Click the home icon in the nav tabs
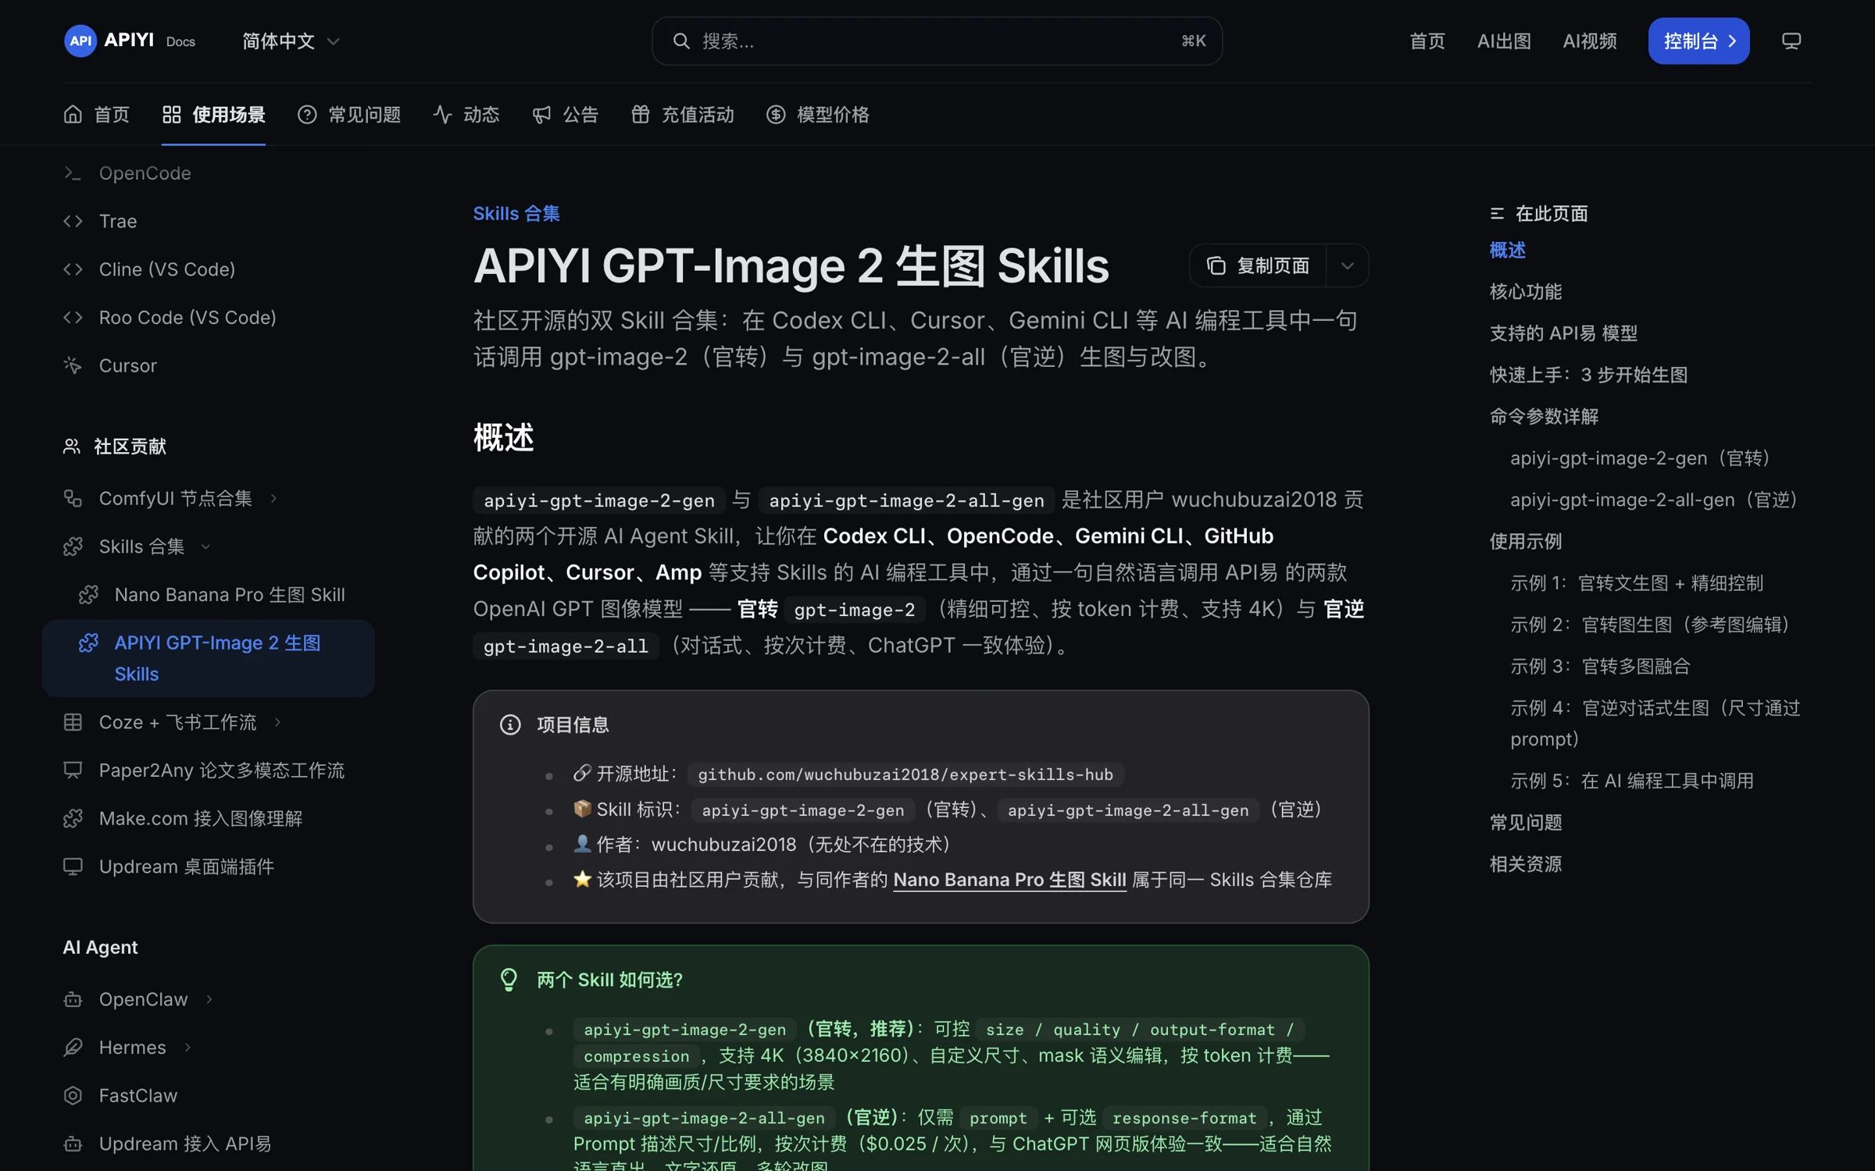The image size is (1875, 1171). [73, 115]
